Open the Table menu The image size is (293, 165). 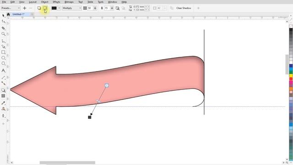[x=90, y=2]
